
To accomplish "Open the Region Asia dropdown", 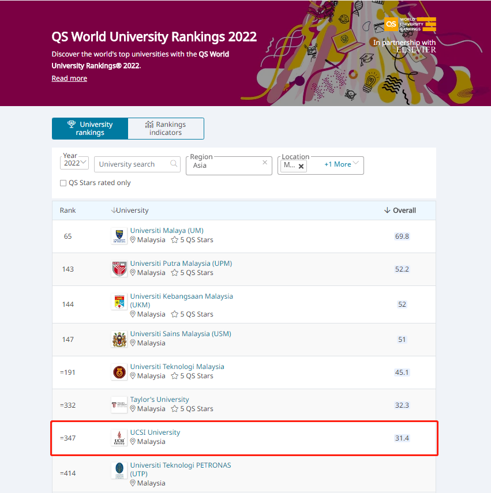I will tap(229, 165).
